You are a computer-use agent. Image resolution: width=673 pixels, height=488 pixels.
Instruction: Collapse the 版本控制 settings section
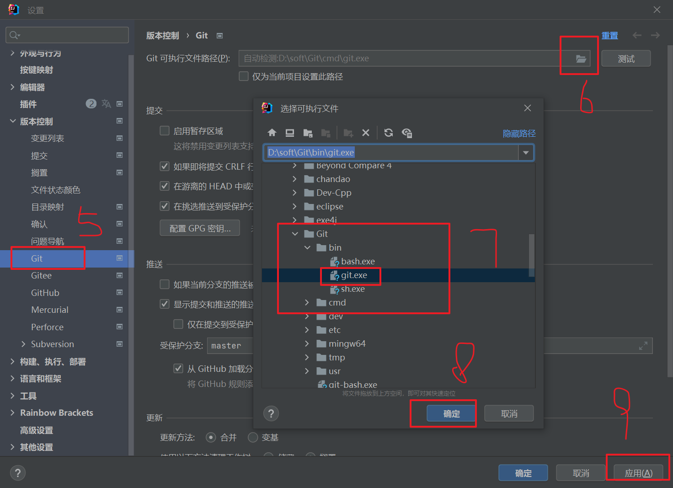pyautogui.click(x=12, y=121)
